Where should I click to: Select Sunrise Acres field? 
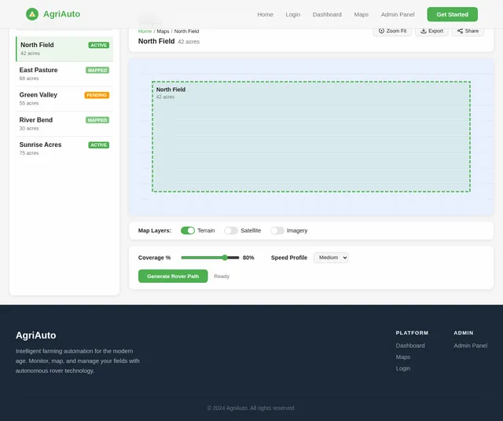tap(64, 148)
